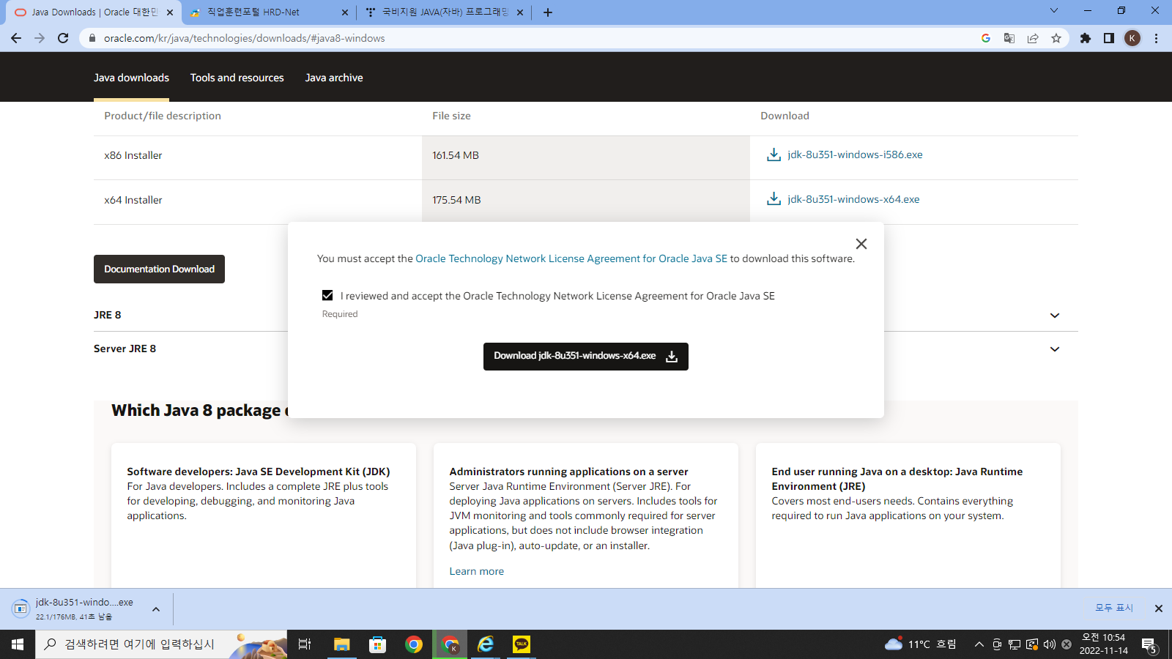Open options arrow for jdk download item
This screenshot has width=1172, height=659.
(156, 609)
